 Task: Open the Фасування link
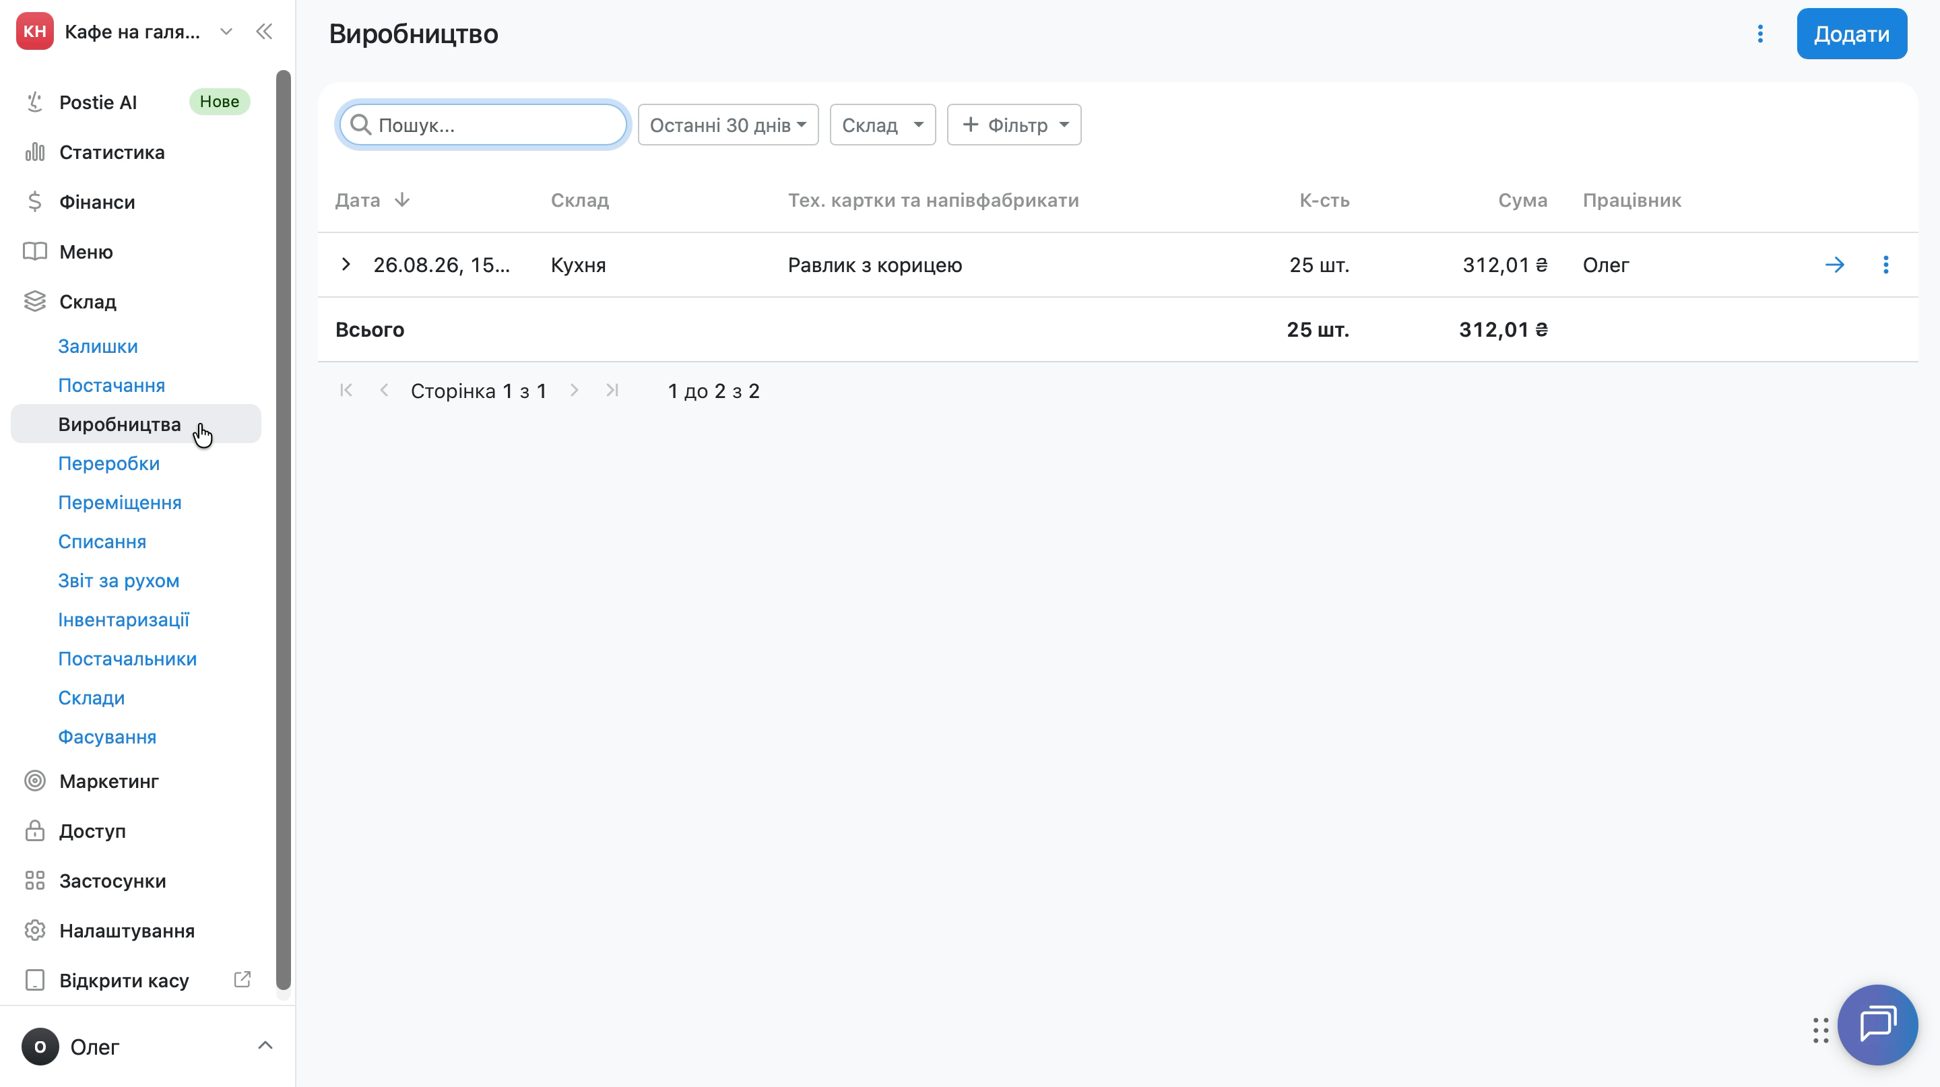point(107,737)
